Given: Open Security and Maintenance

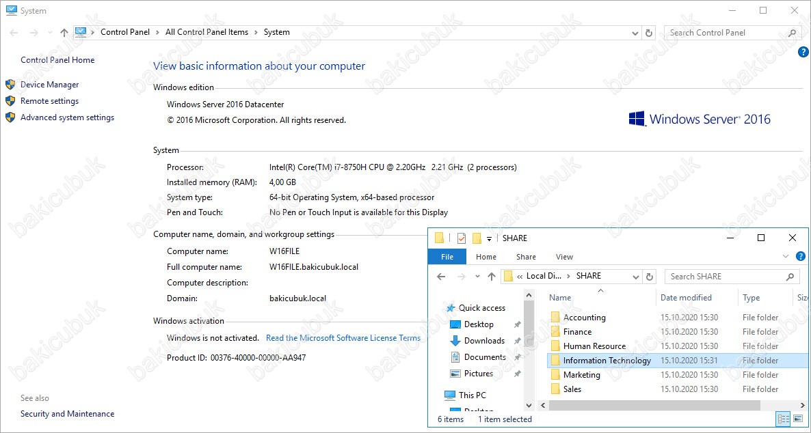Looking at the screenshot, I should coord(67,414).
